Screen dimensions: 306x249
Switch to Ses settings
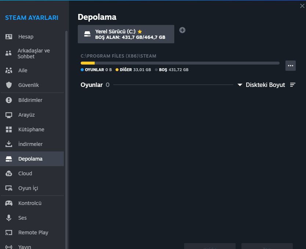point(32,218)
